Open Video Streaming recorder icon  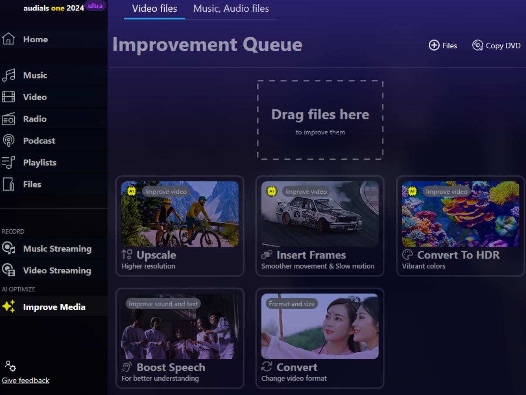(8, 270)
